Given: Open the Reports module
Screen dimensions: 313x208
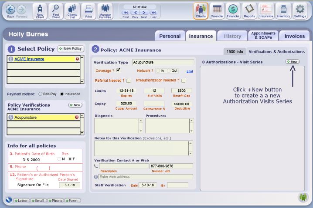Looking at the screenshot, I should point(249,11).
